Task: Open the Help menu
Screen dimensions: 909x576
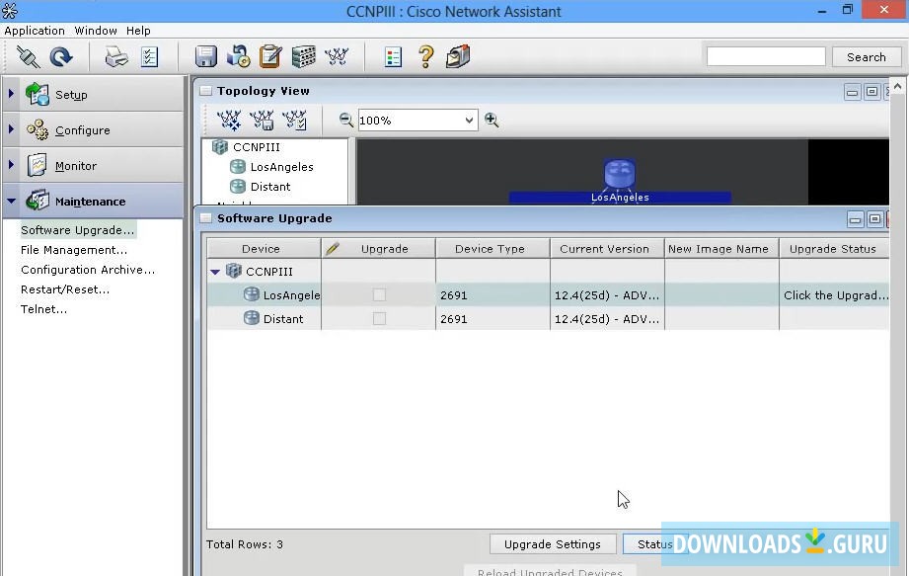Action: 138,31
